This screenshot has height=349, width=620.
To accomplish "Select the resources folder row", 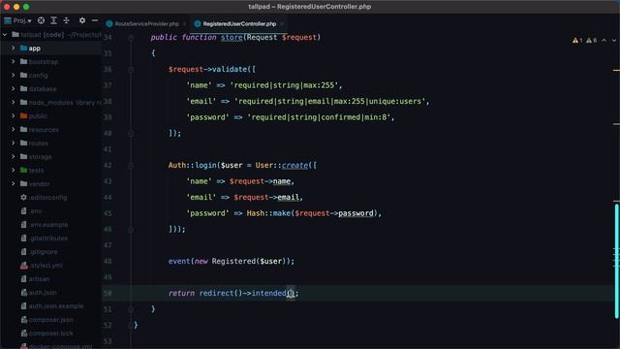I will pos(51,129).
